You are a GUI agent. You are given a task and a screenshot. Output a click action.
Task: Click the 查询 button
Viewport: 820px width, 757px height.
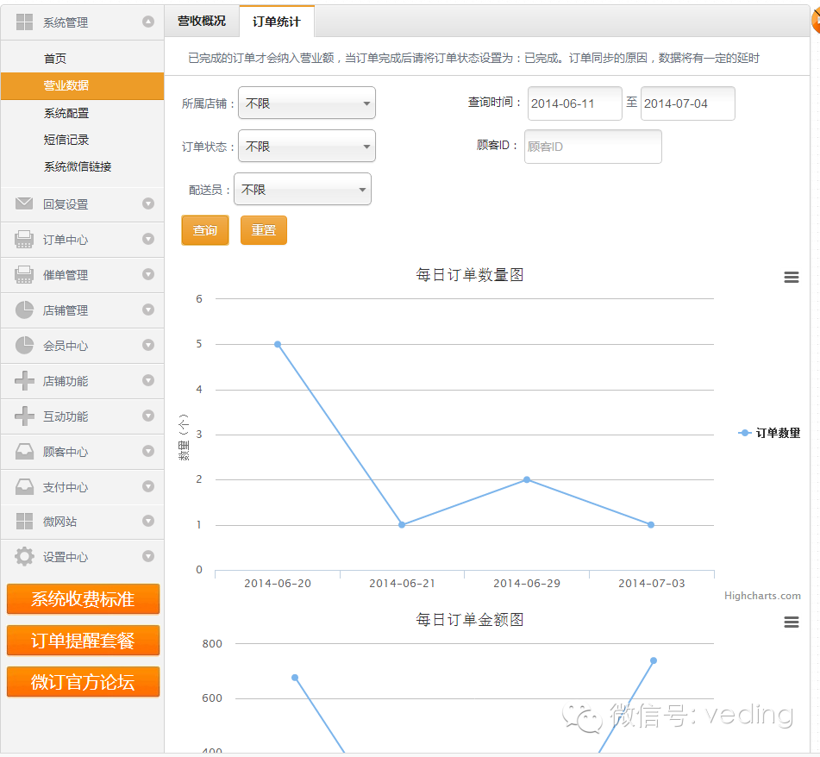[205, 230]
